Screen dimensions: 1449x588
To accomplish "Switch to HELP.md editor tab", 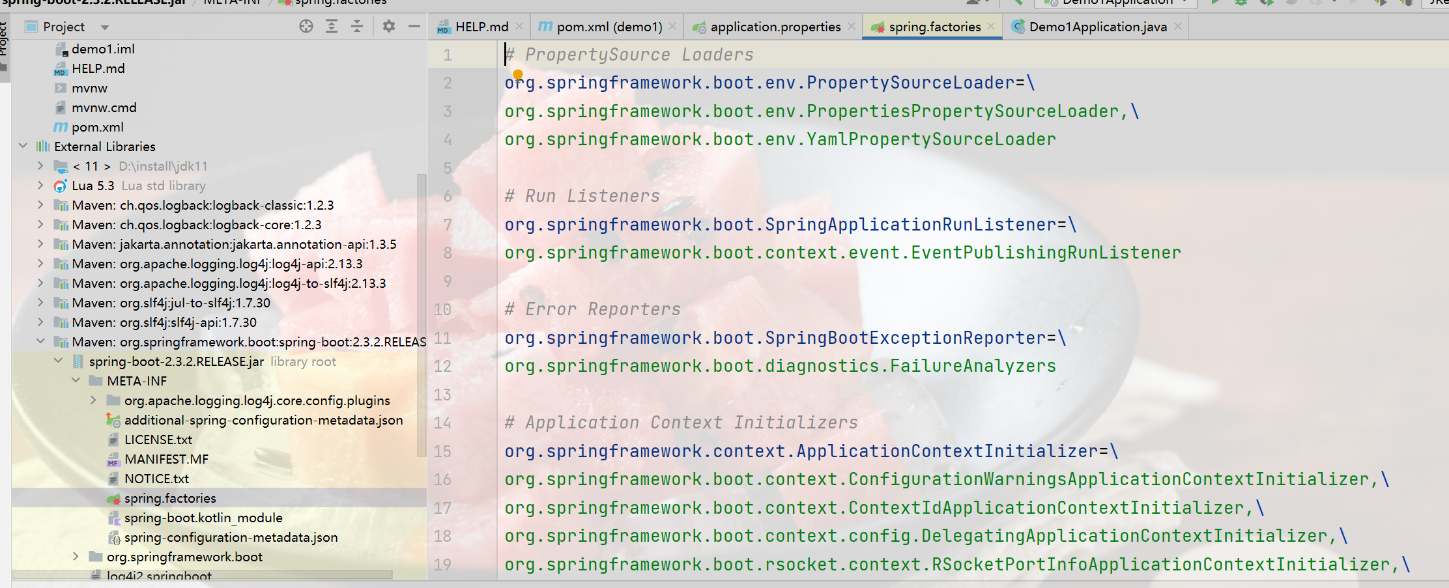I will pos(481,27).
